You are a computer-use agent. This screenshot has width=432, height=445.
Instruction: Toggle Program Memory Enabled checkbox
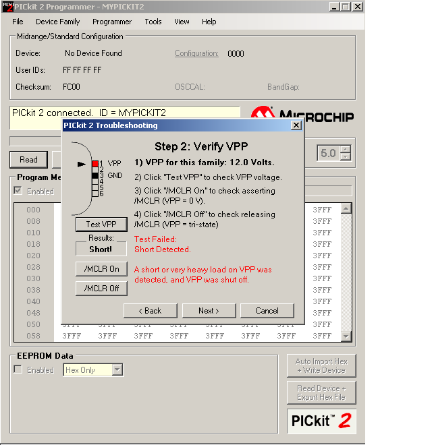coord(18,190)
